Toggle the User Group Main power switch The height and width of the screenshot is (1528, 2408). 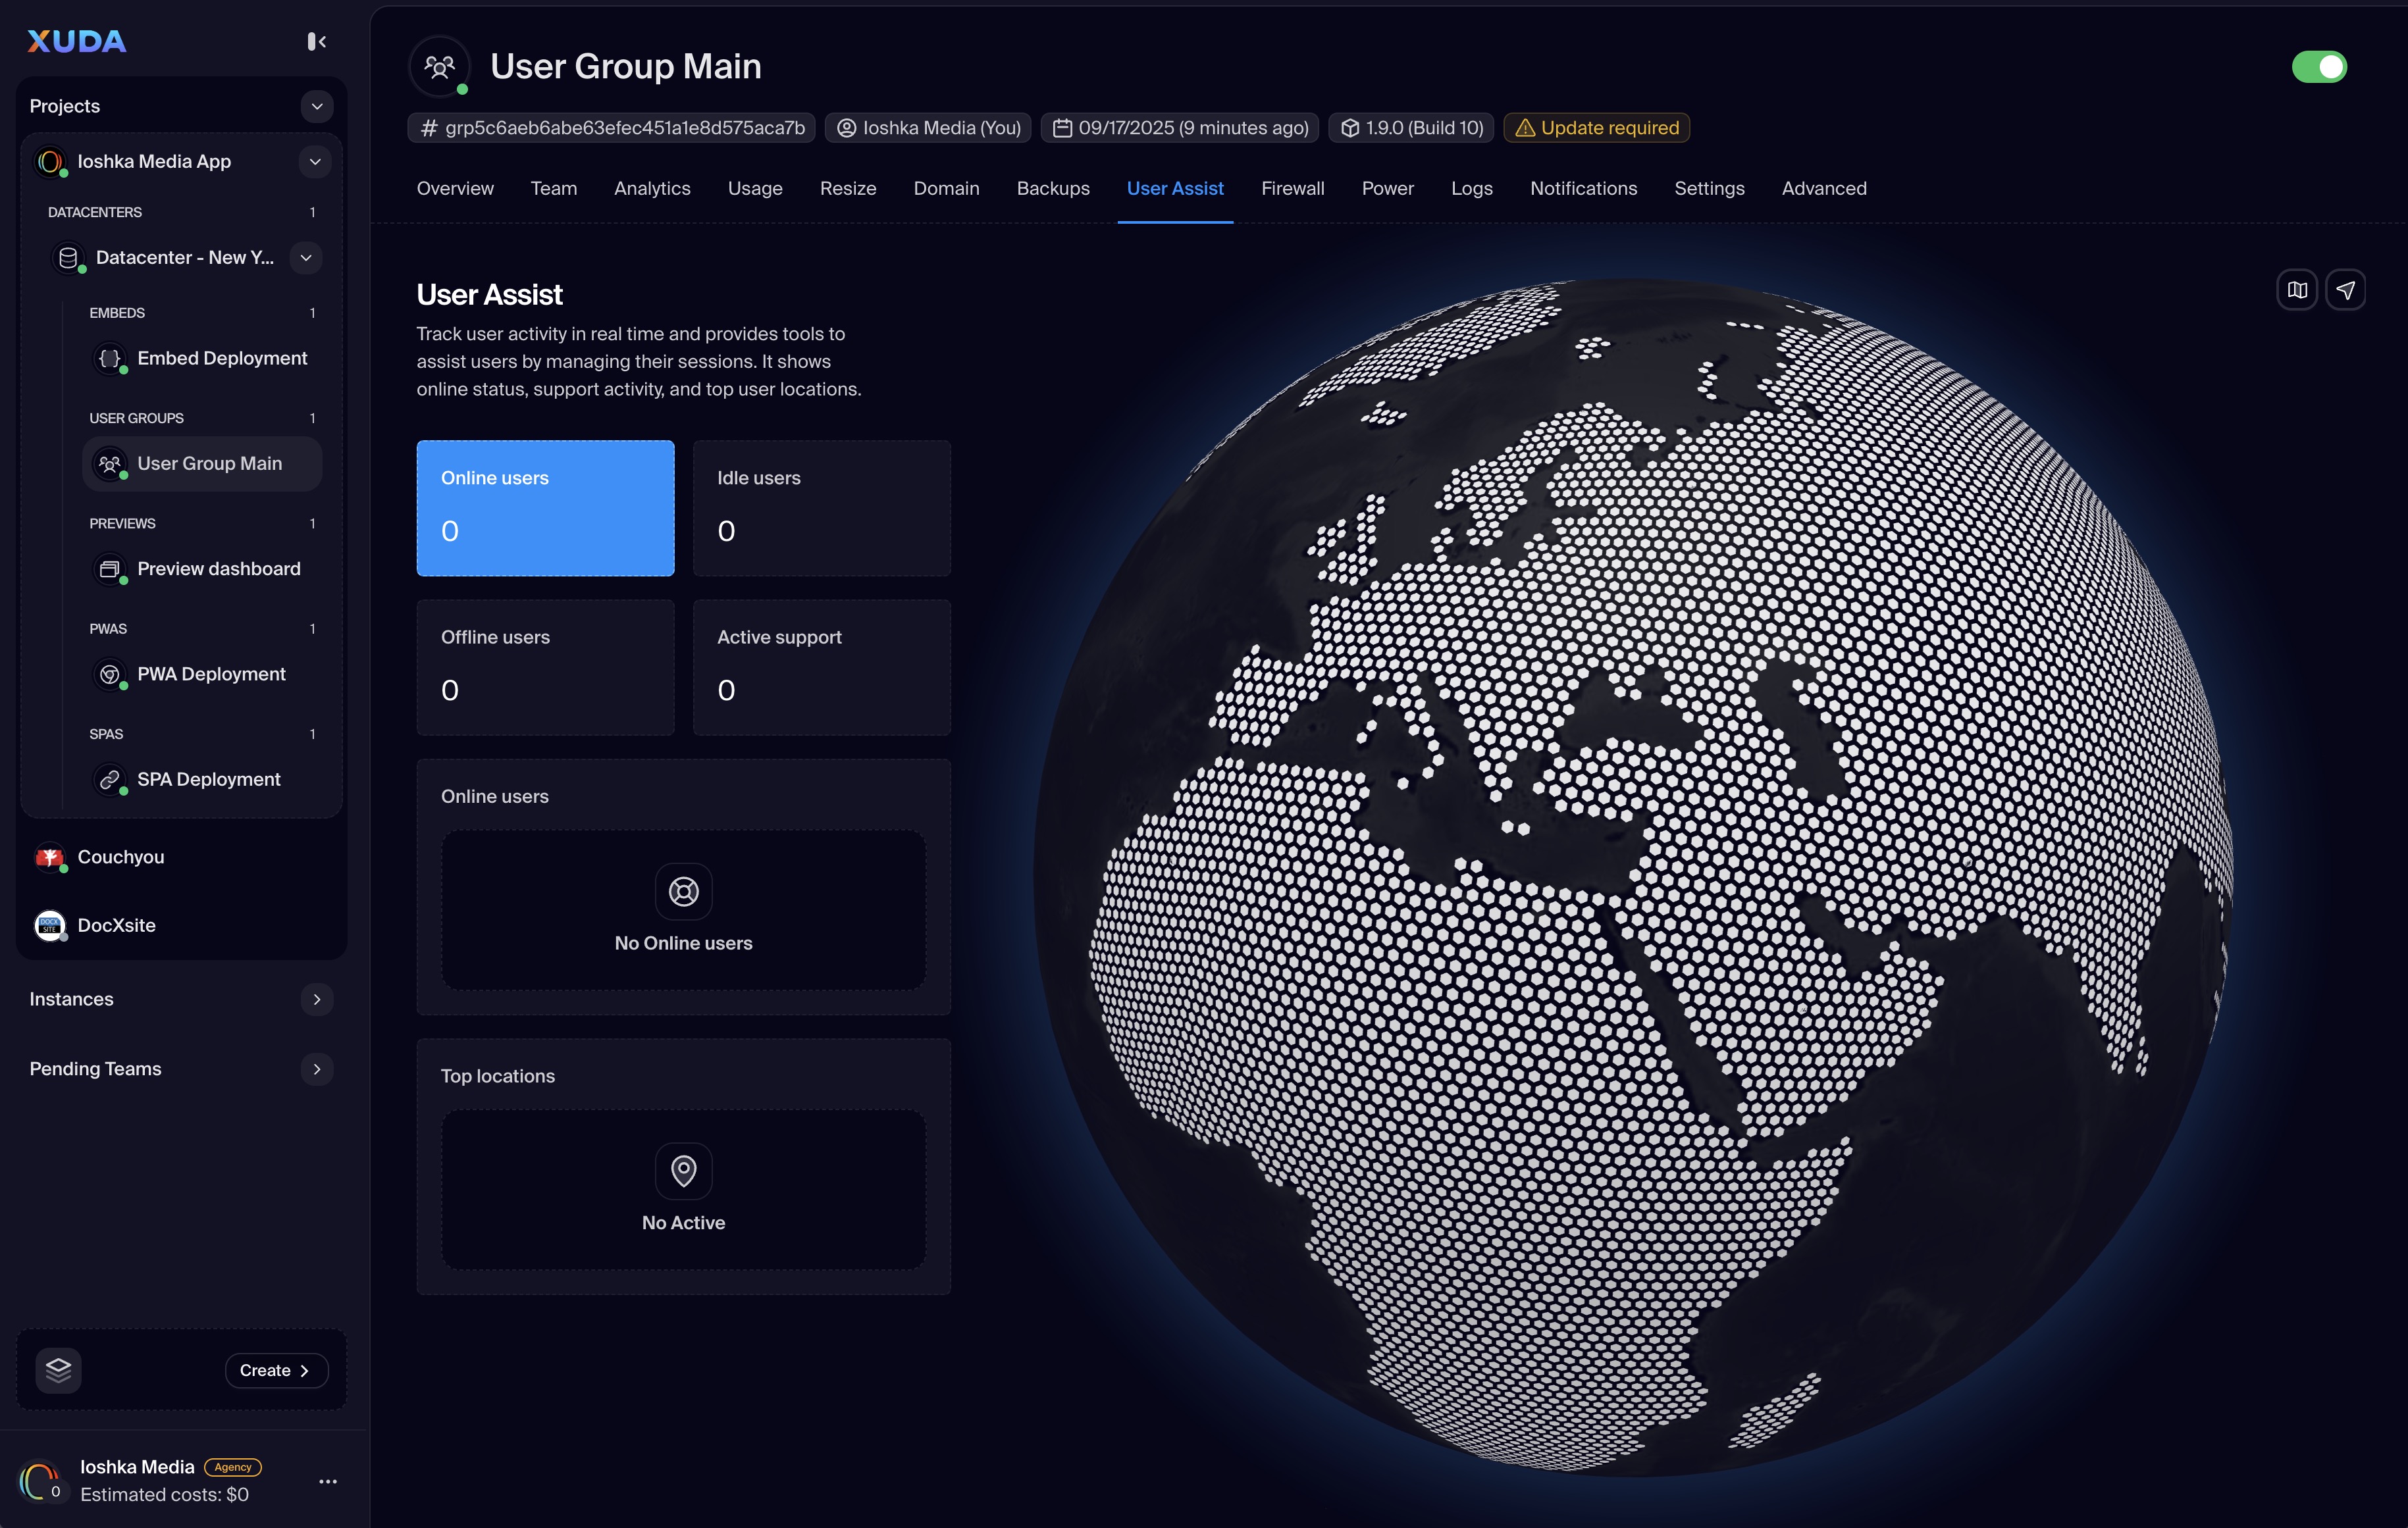click(2319, 67)
